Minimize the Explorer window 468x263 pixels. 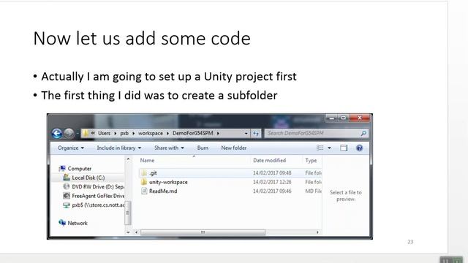(331, 118)
